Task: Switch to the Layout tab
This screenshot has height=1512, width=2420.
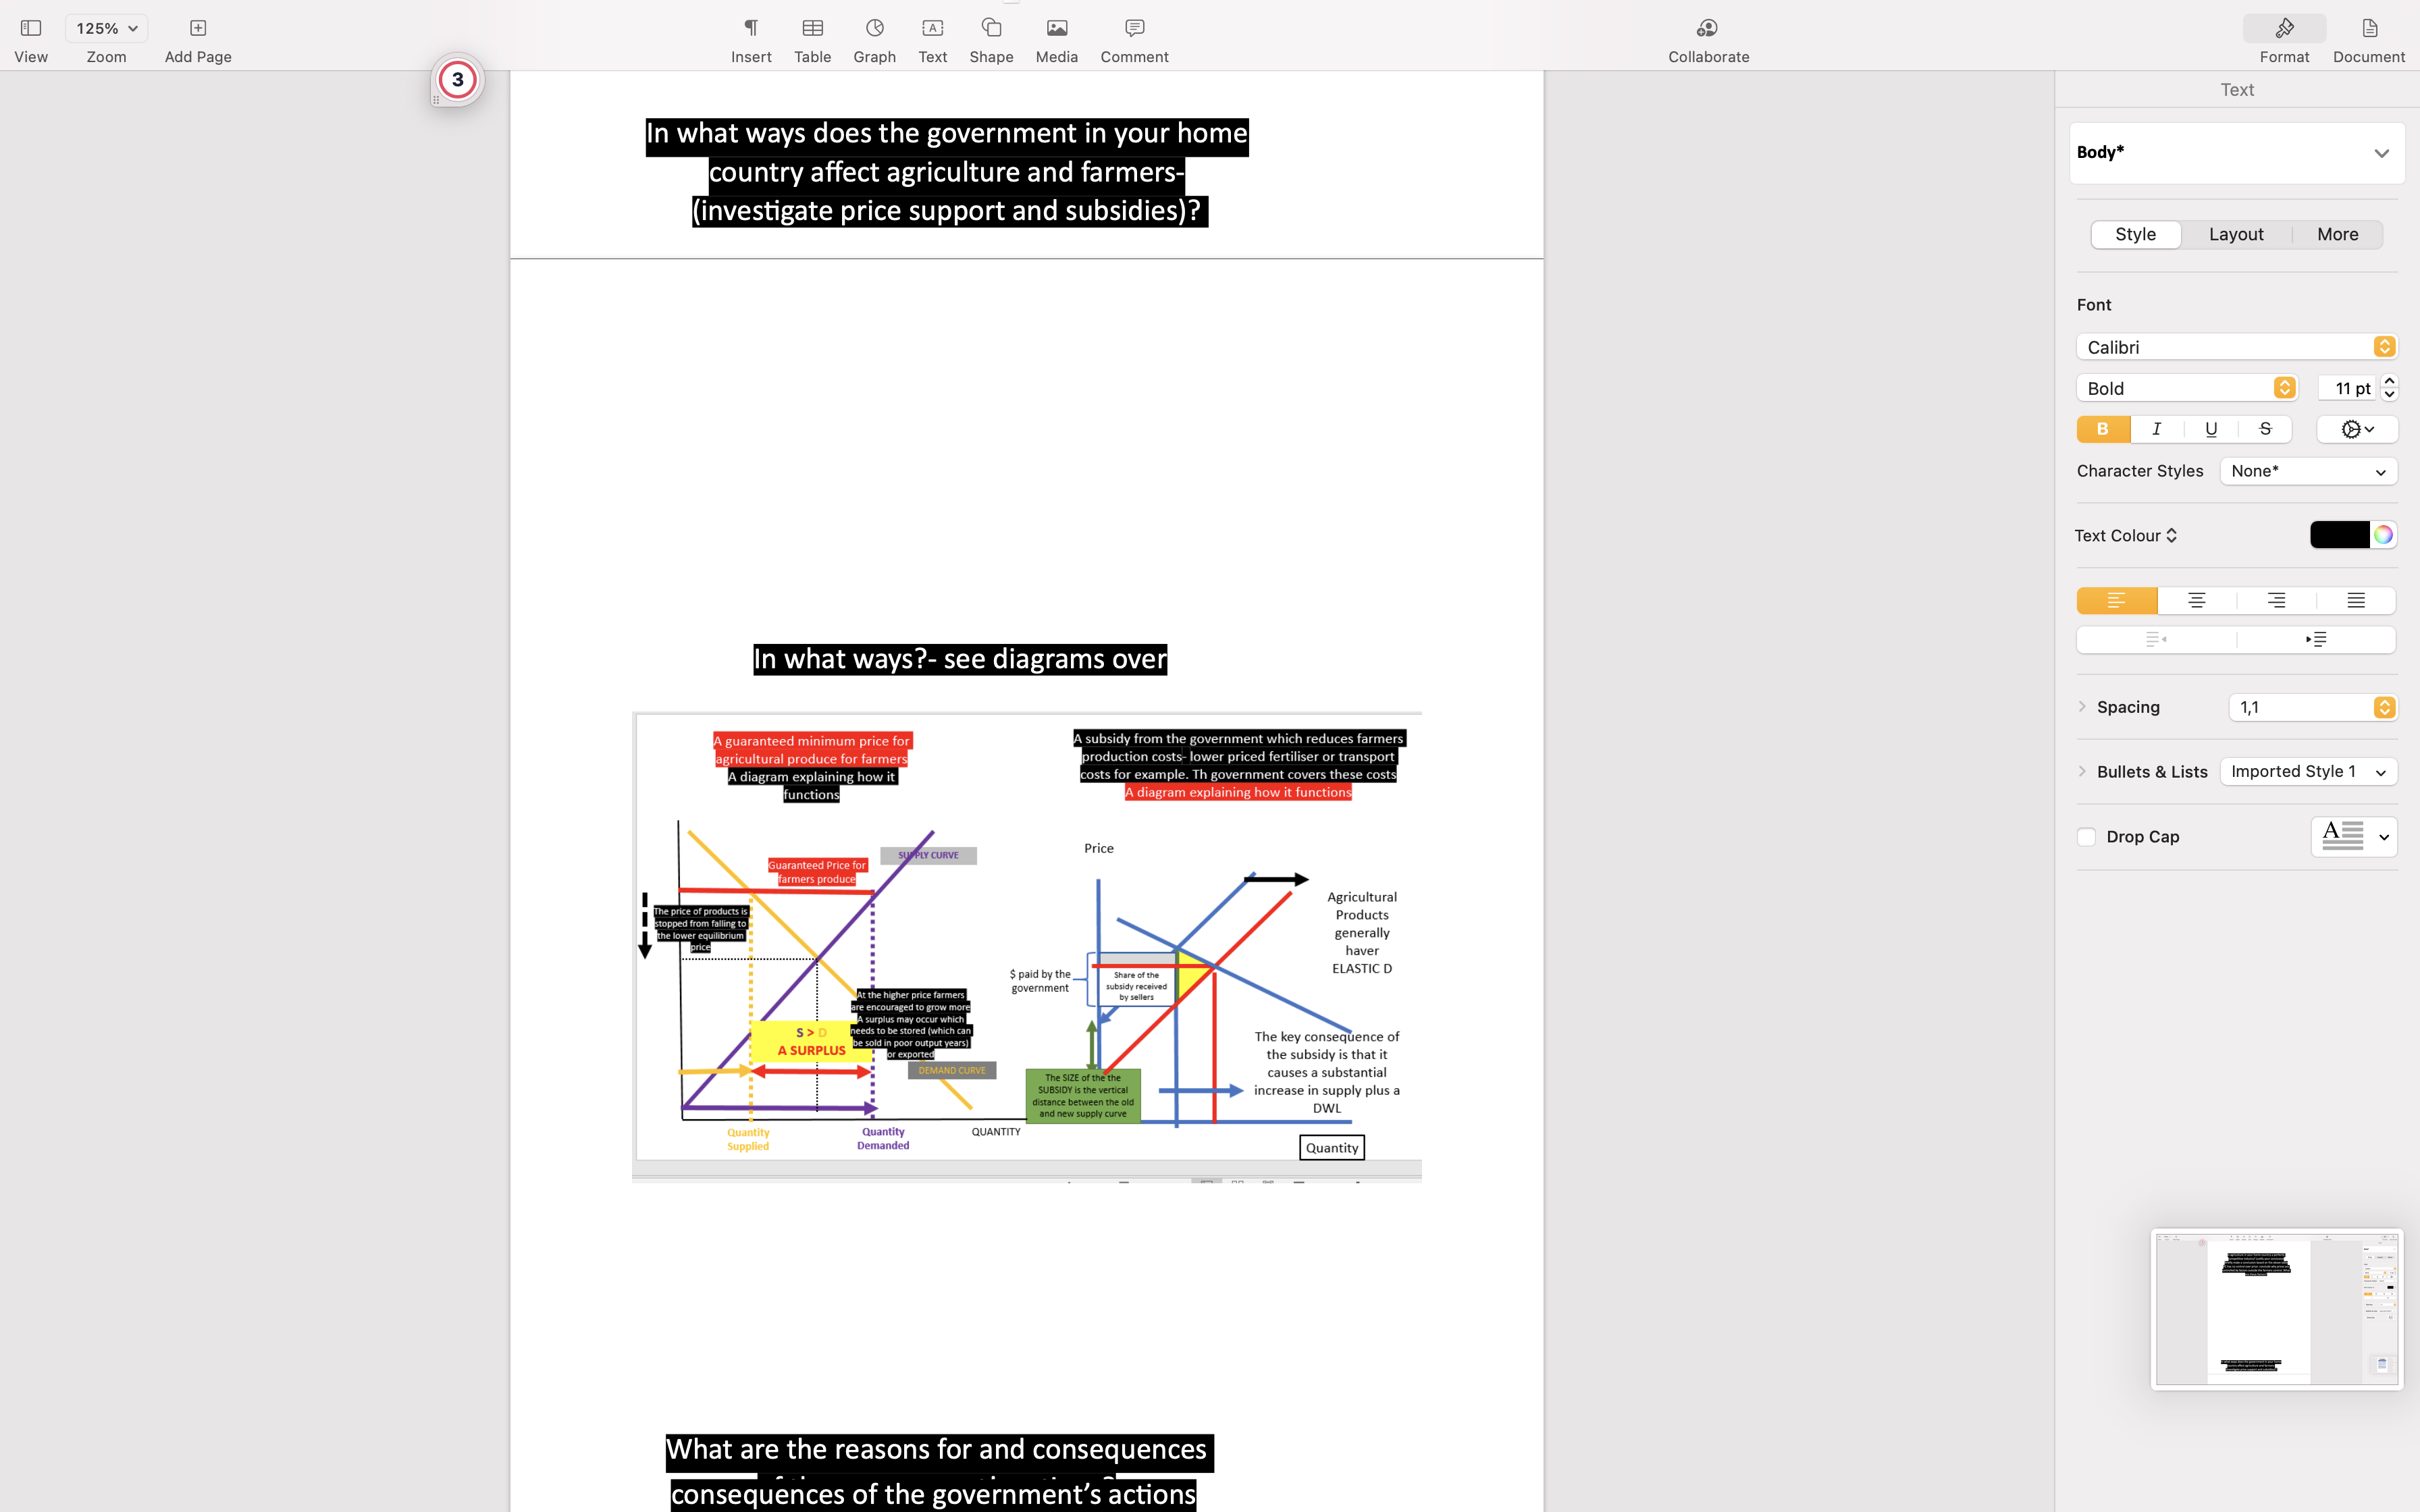Action: pos(2236,234)
